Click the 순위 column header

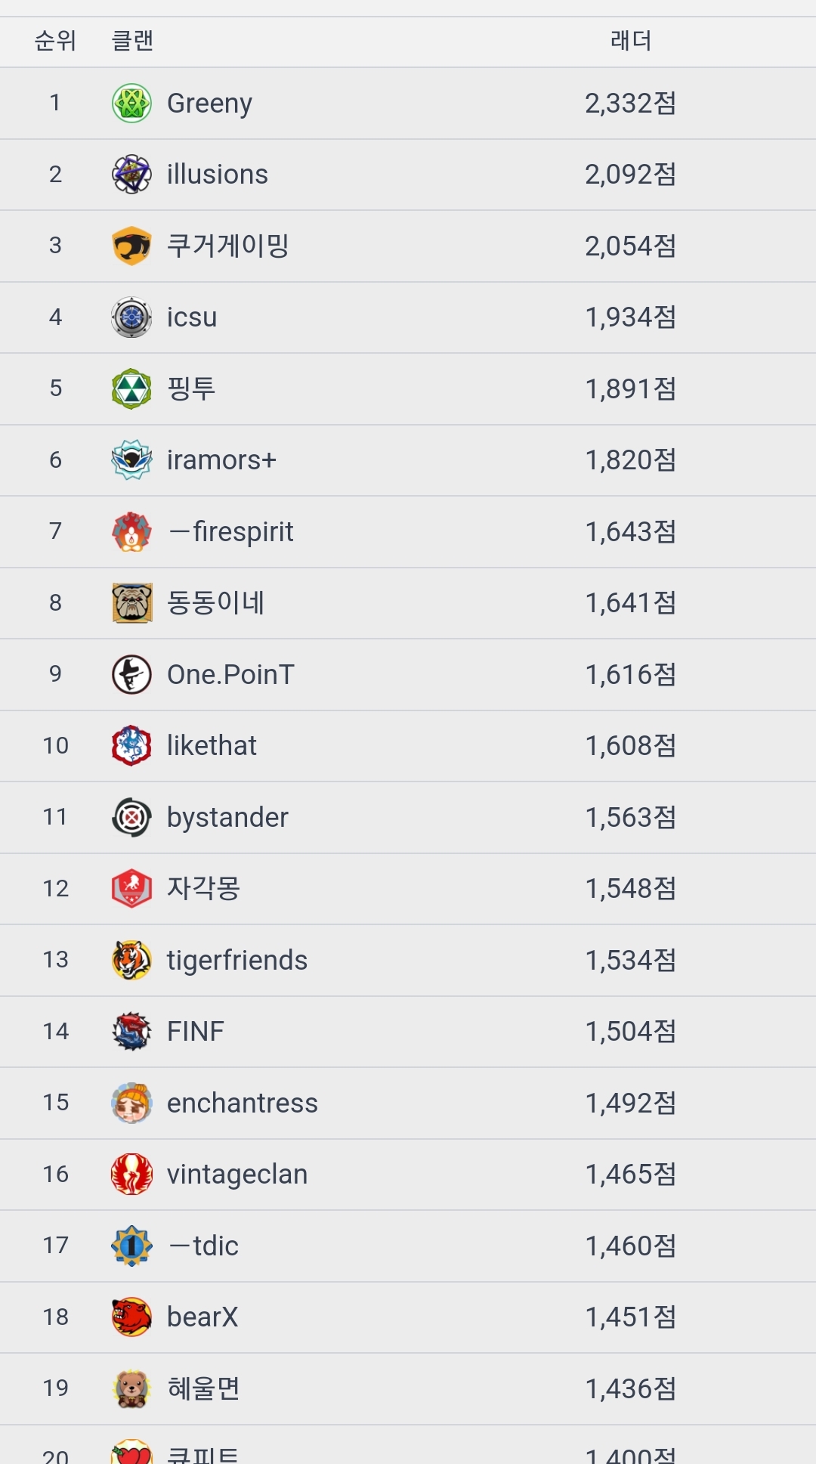pos(55,41)
